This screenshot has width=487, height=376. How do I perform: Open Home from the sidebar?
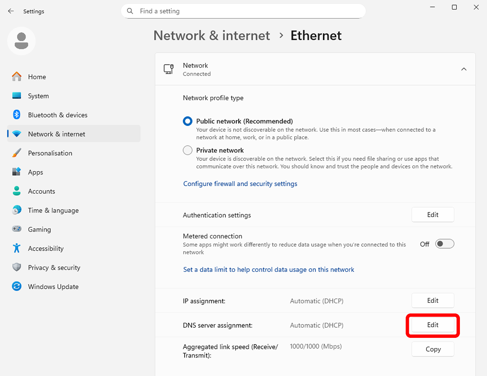click(x=37, y=77)
